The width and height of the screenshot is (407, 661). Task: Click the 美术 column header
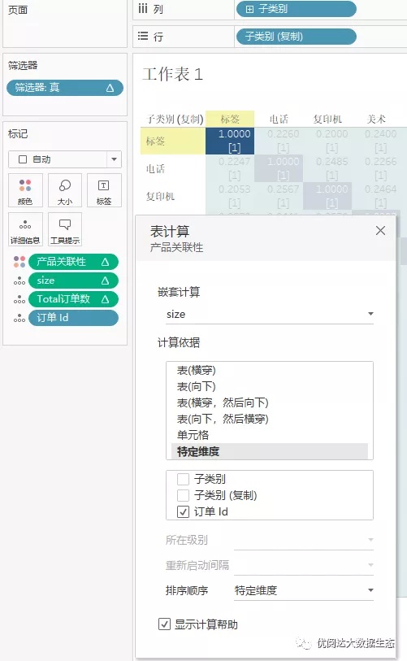(376, 120)
